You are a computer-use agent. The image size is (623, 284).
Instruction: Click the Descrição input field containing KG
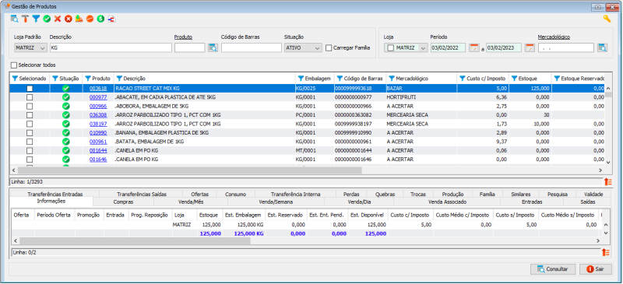[x=111, y=47]
